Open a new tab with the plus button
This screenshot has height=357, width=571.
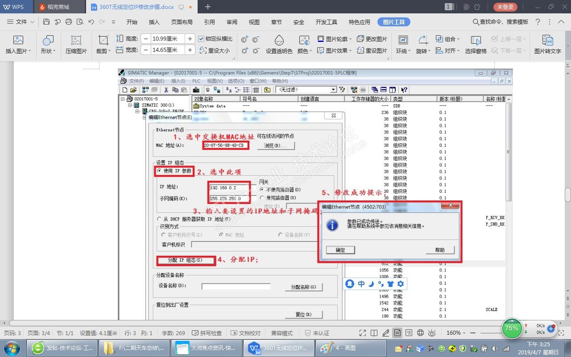[207, 7]
